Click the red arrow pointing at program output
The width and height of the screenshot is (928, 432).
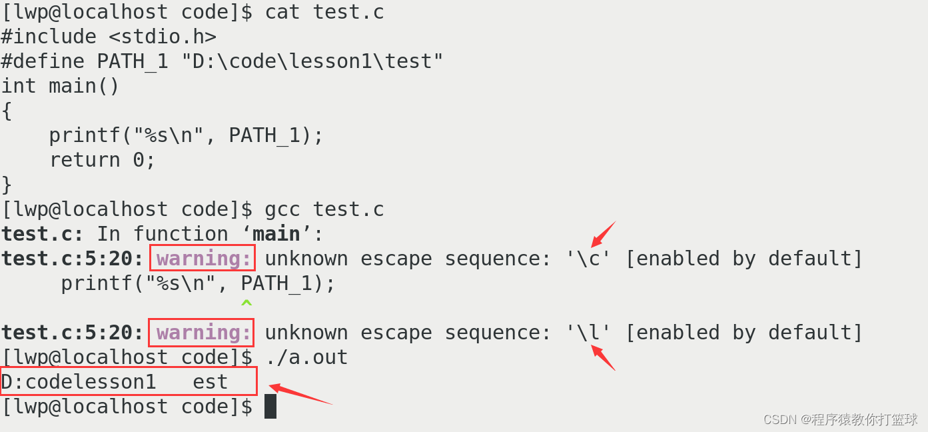point(300,394)
